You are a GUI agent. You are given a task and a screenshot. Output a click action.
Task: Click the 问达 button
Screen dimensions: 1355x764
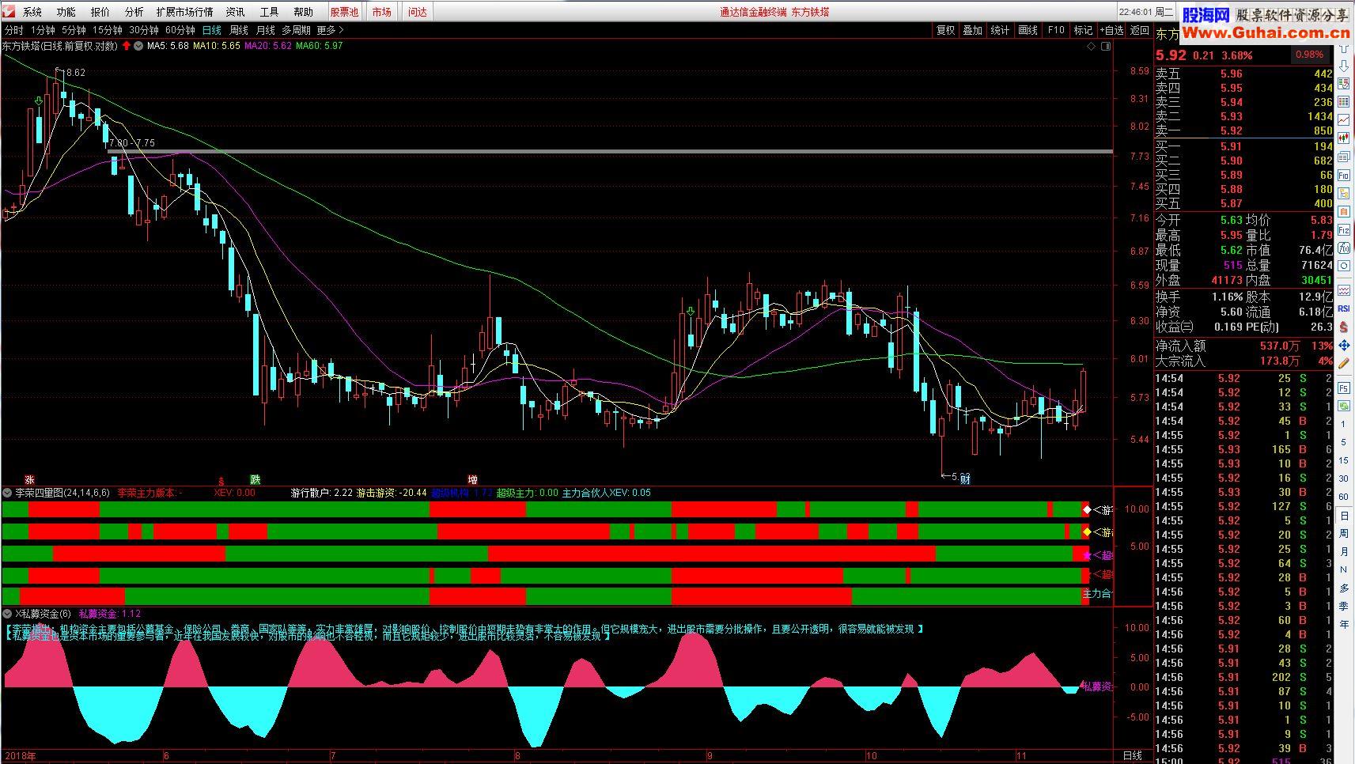coord(418,12)
